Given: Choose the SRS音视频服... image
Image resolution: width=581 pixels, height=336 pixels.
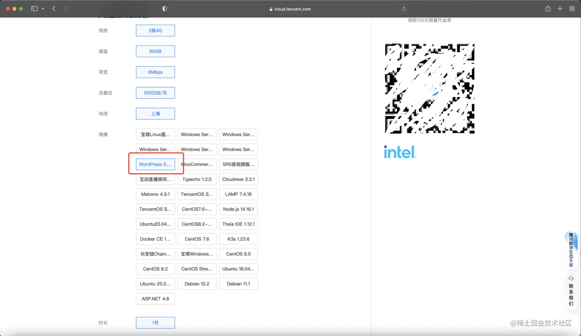Looking at the screenshot, I should (x=238, y=164).
